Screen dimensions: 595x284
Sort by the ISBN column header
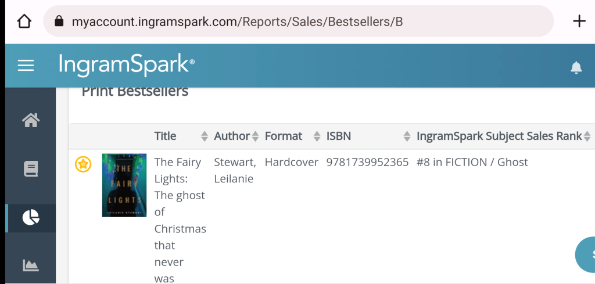pyautogui.click(x=339, y=136)
